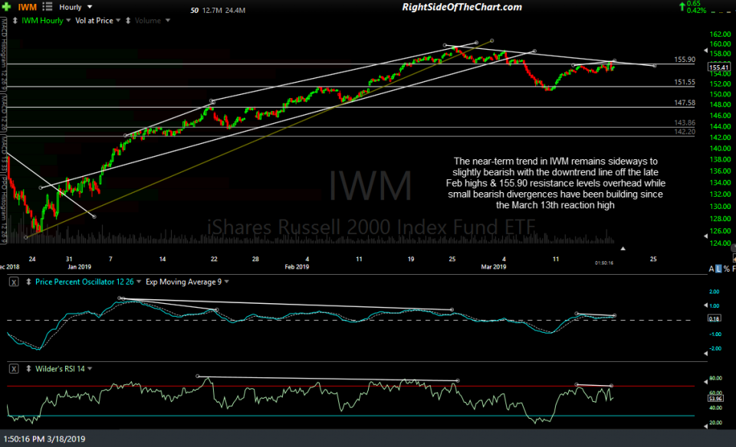The image size is (736, 447).
Task: Close the Price Percent Oscillator panel
Action: click(14, 282)
